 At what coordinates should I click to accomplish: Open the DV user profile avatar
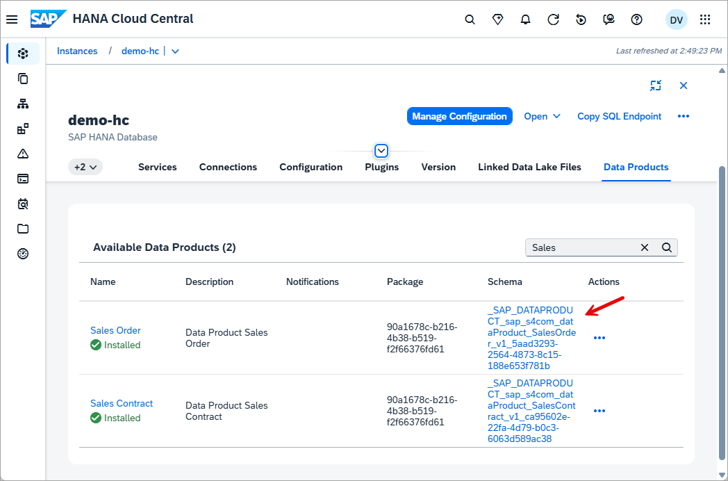pos(677,20)
